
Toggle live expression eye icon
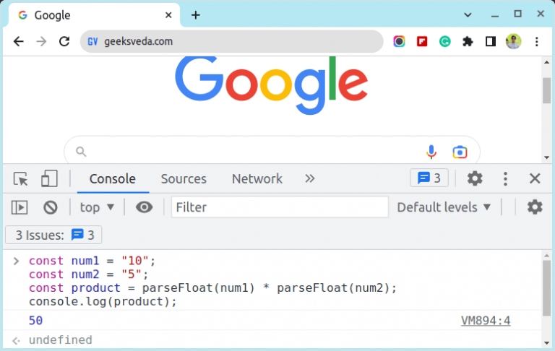145,207
